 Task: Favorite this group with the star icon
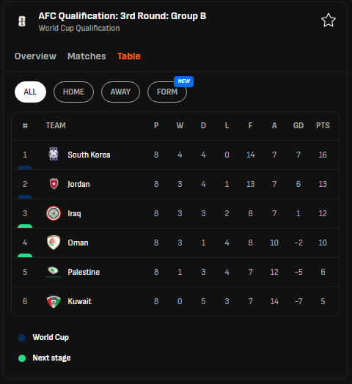pos(329,21)
